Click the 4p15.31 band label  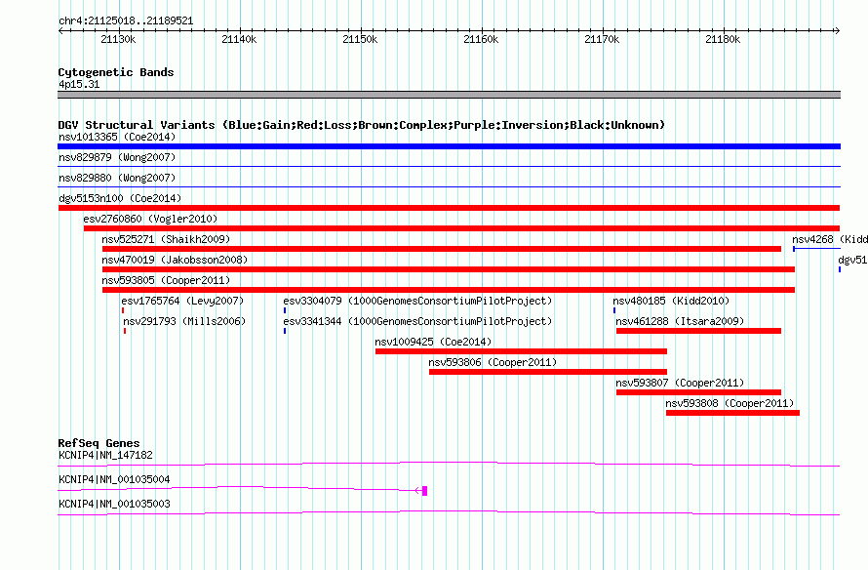[79, 84]
